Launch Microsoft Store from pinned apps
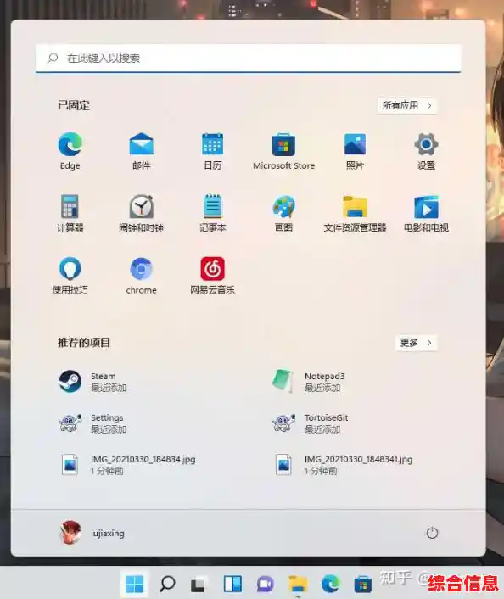 coord(283,151)
